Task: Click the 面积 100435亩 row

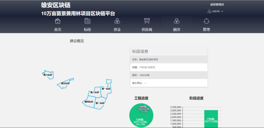Action: coord(169,75)
